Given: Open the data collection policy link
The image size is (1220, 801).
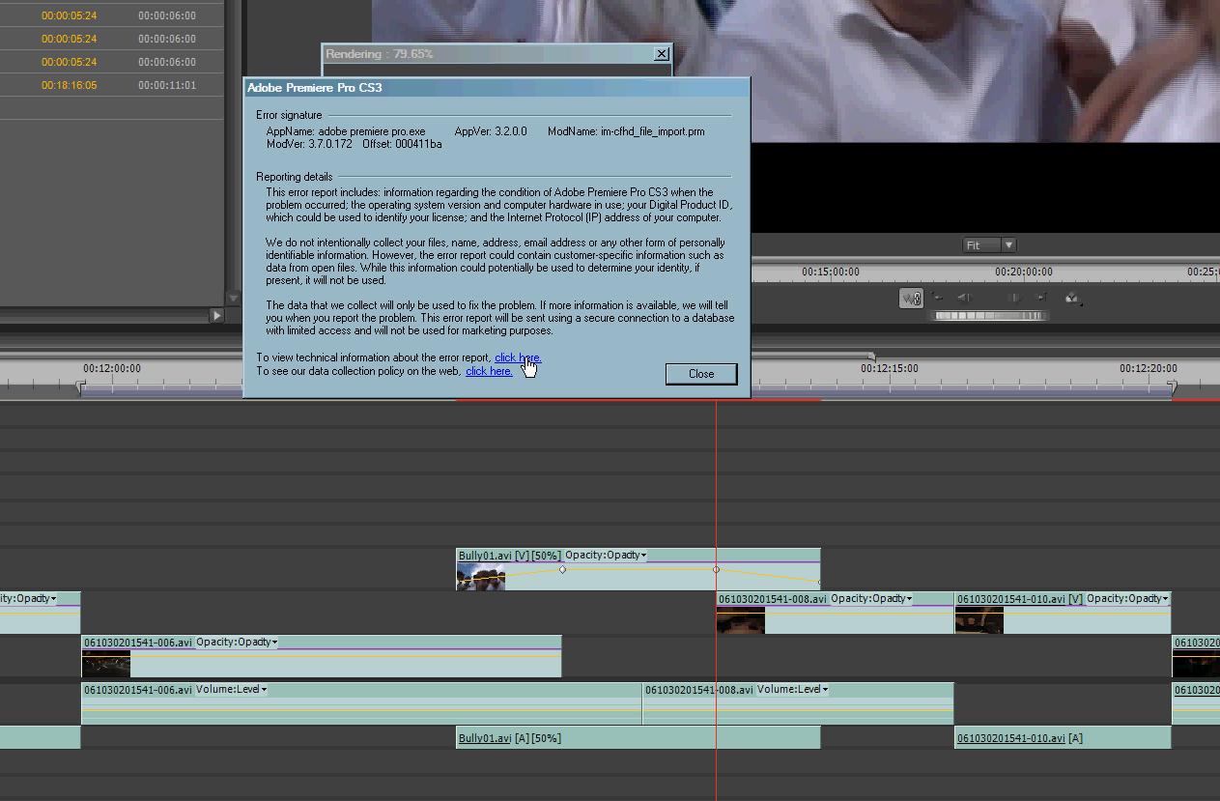Looking at the screenshot, I should [489, 371].
